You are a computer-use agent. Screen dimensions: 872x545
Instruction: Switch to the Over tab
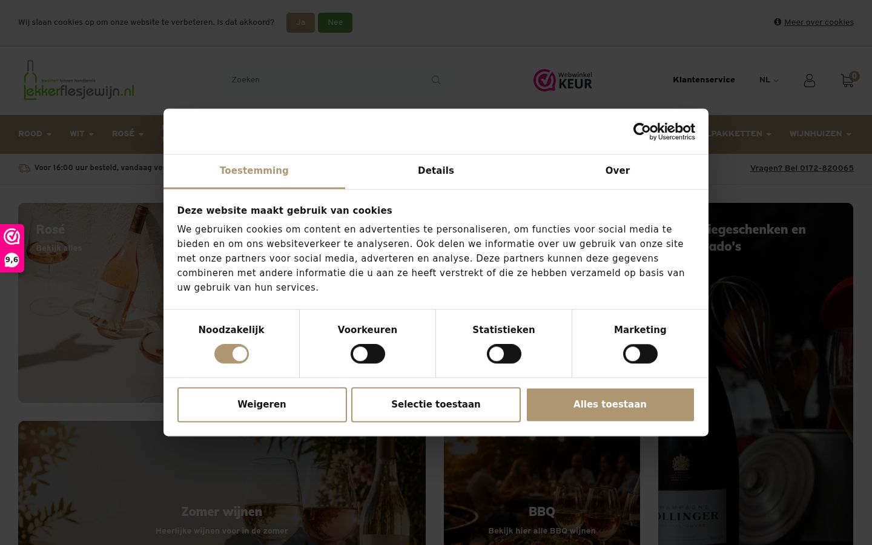click(618, 171)
